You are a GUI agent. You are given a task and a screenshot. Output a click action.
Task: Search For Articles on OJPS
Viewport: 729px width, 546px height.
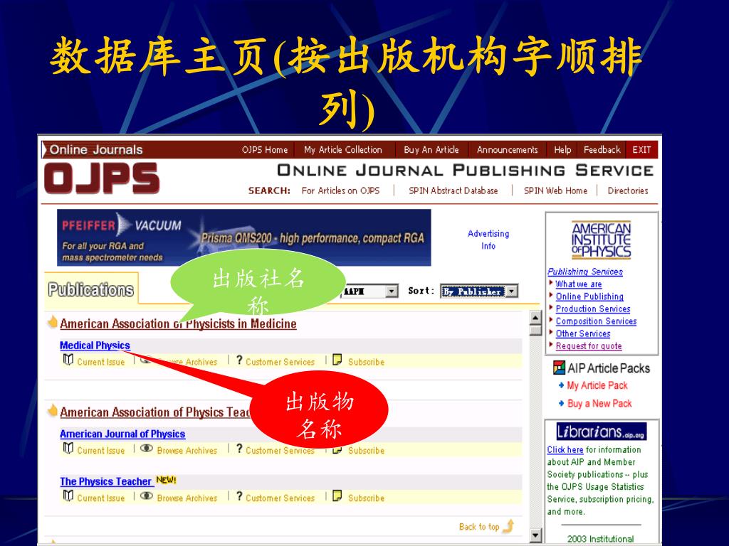340,191
